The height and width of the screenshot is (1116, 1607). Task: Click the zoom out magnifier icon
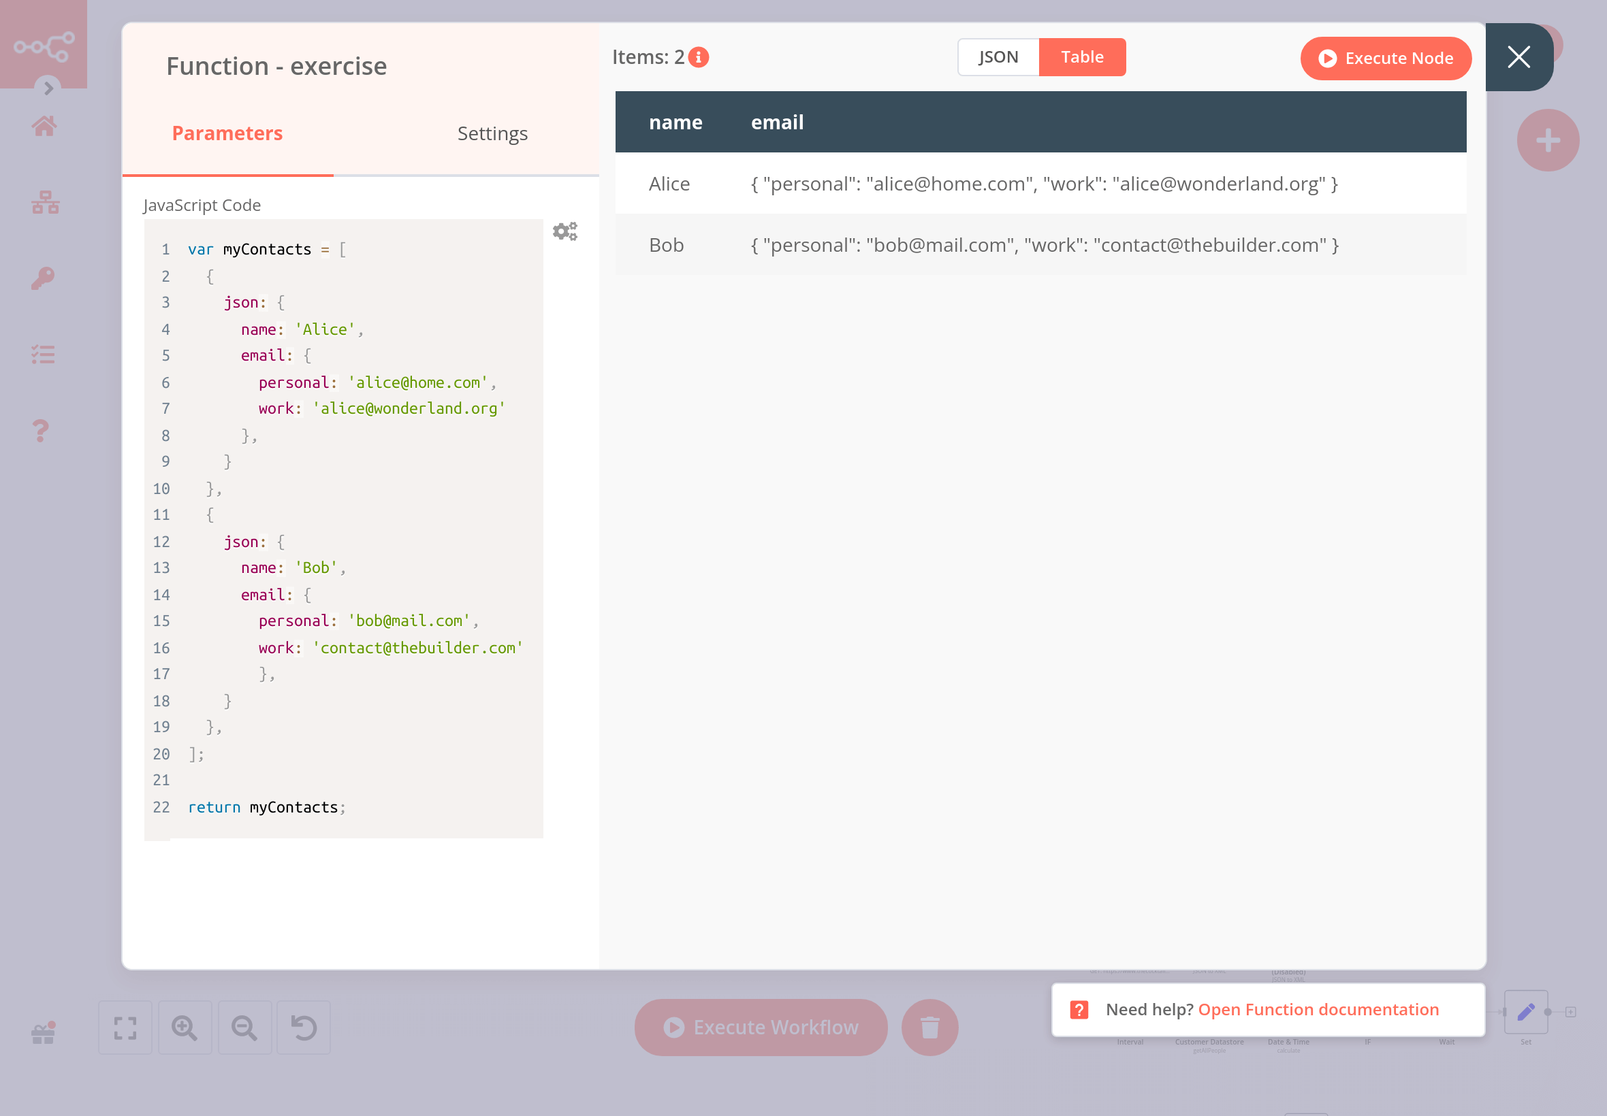coord(244,1027)
